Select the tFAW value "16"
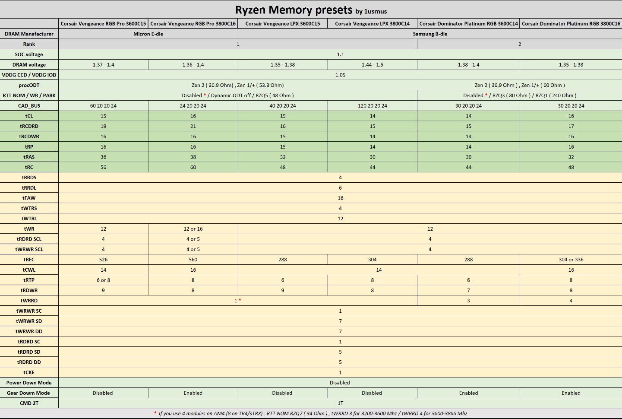 (x=340, y=198)
